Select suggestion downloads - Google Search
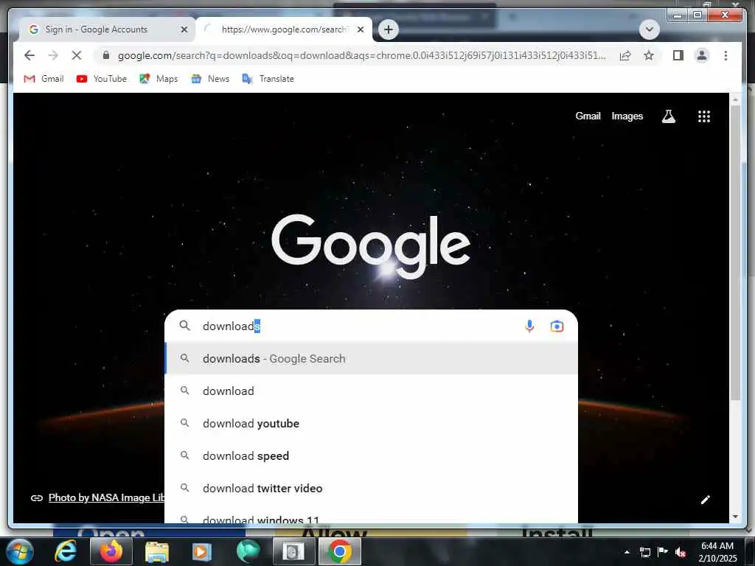Image resolution: width=755 pixels, height=566 pixels. point(372,359)
